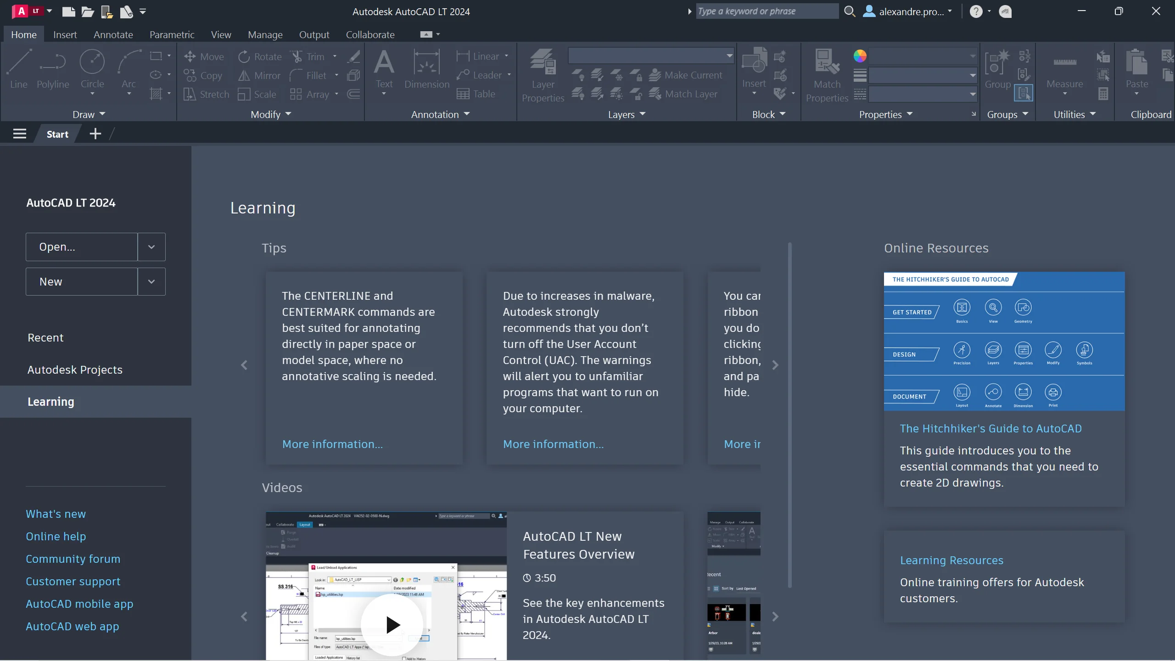
Task: Click the object color wheel swatch
Action: click(860, 56)
